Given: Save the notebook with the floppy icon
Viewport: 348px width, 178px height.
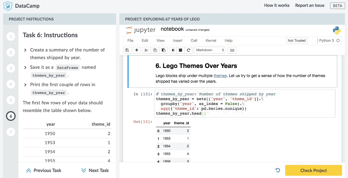Looking at the screenshot, I should [127, 50].
